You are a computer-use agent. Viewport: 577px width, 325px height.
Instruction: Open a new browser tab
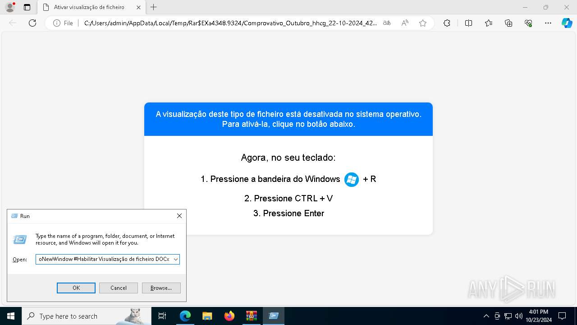click(154, 7)
